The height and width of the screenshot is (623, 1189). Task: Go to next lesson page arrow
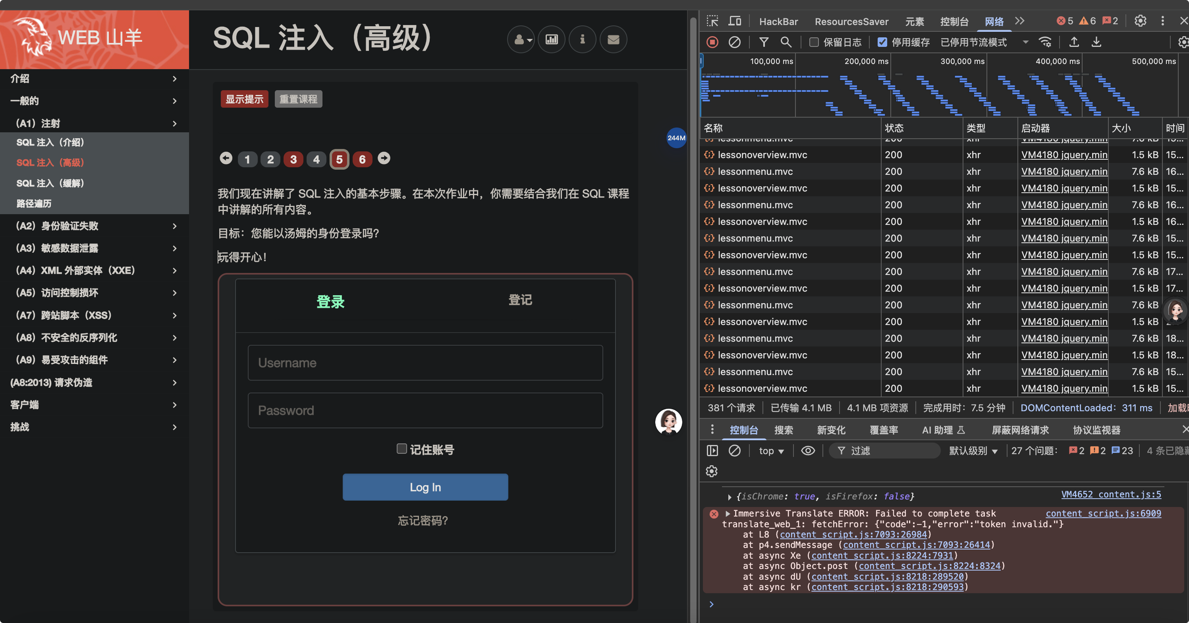click(384, 159)
